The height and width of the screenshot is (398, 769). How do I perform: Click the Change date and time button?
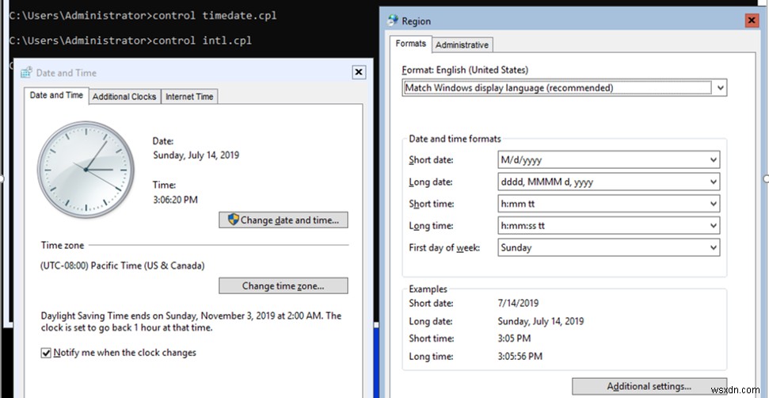pyautogui.click(x=284, y=220)
